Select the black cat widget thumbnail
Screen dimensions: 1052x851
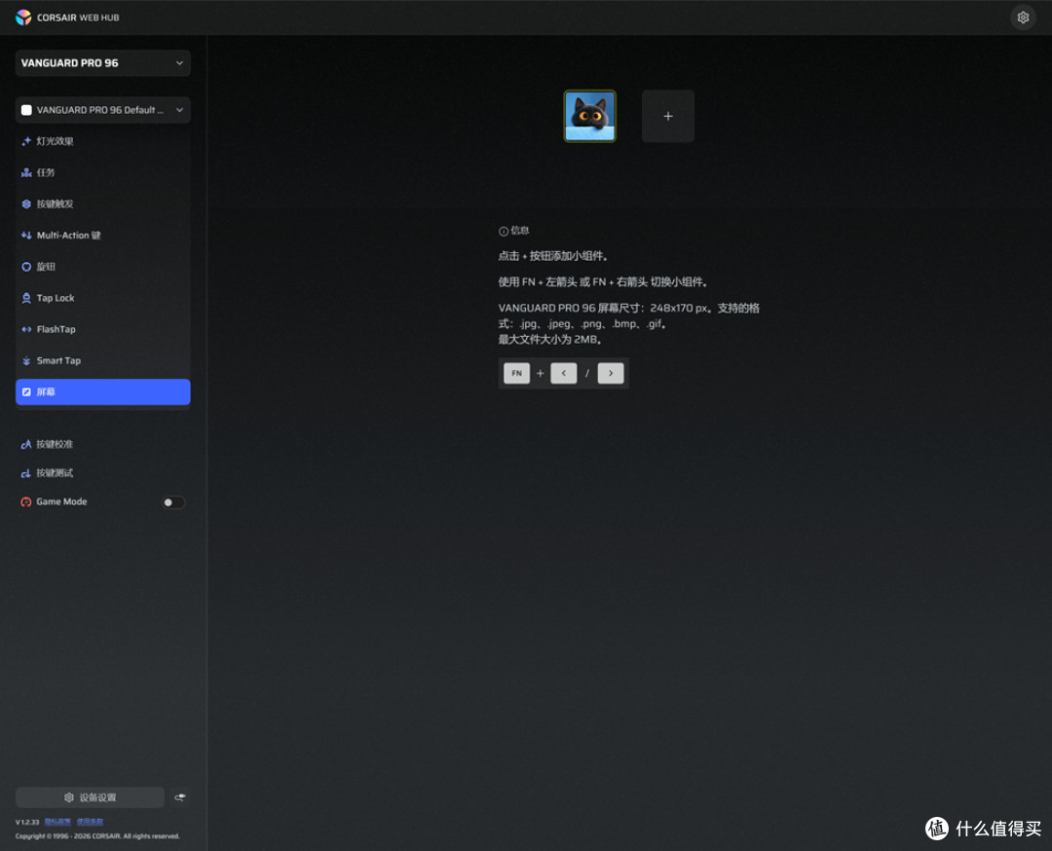[589, 116]
